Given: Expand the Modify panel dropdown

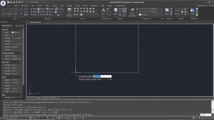Looking at the screenshot, I should [48, 19].
